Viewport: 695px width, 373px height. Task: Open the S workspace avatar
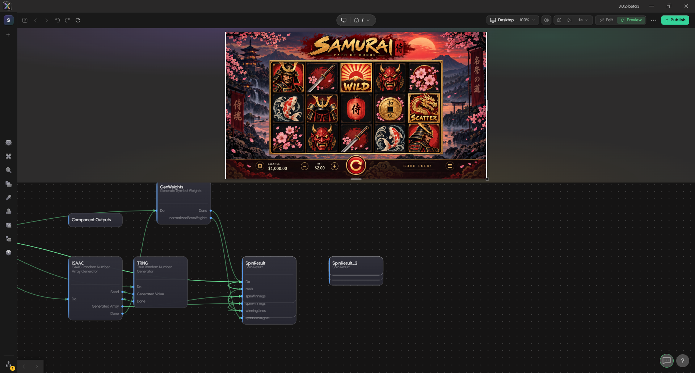[x=8, y=20]
